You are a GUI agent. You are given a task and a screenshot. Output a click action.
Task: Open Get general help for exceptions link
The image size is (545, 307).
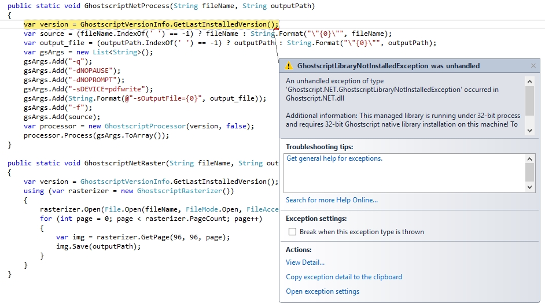click(x=334, y=158)
